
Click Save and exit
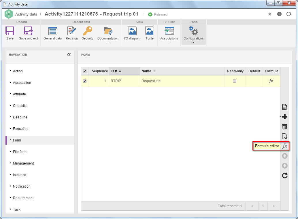29,33
